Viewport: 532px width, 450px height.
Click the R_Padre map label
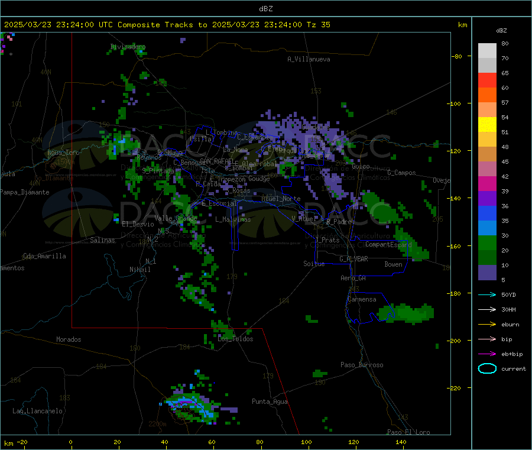[339, 222]
